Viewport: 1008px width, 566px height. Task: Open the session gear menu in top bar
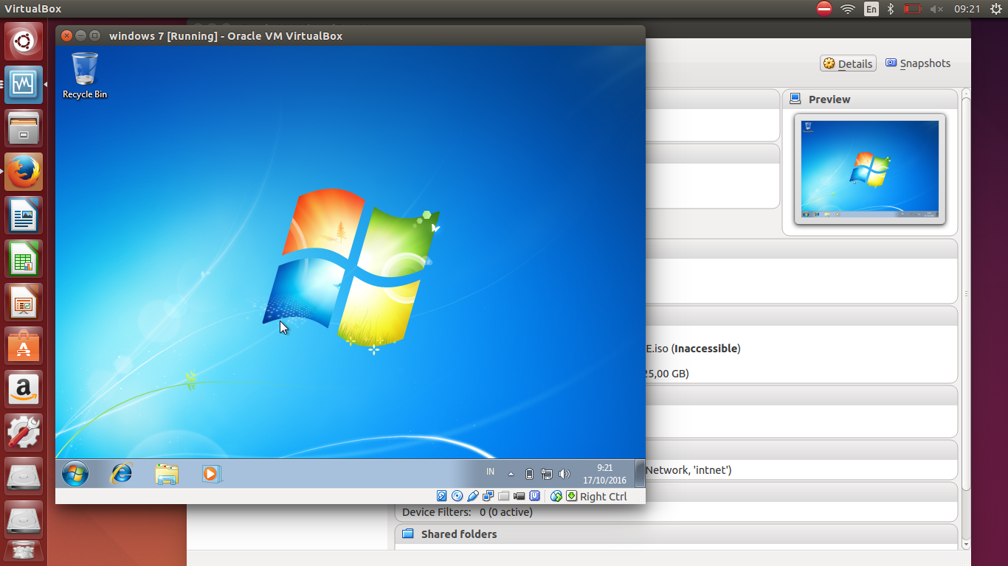pyautogui.click(x=995, y=9)
